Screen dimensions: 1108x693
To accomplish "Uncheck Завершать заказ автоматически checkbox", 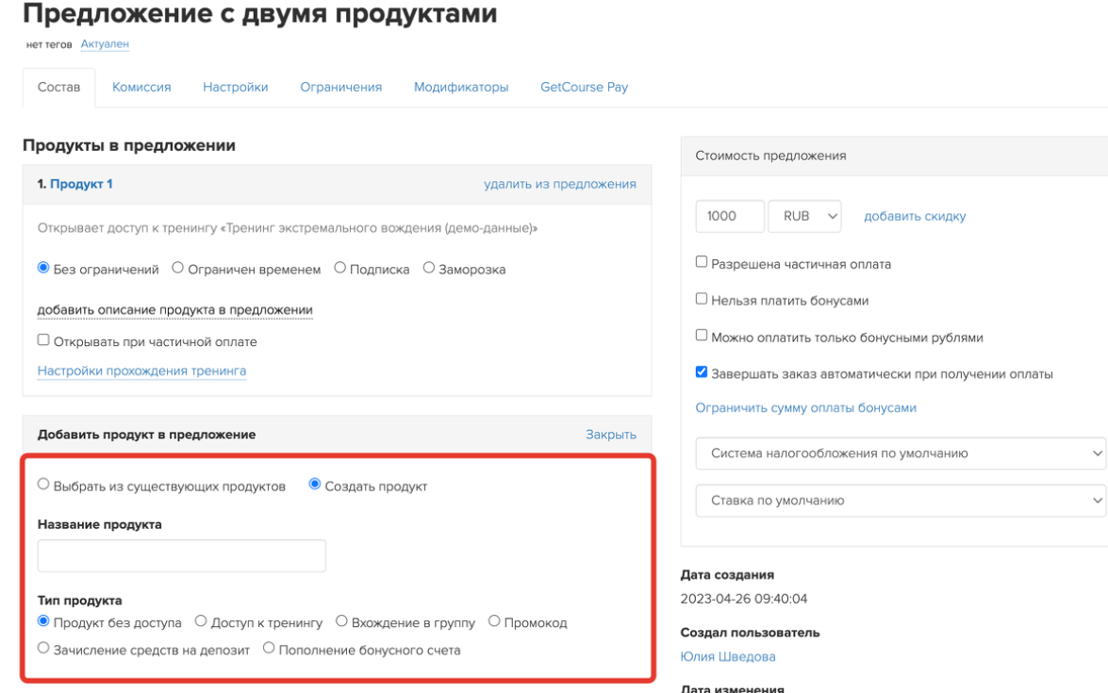I will (x=701, y=372).
